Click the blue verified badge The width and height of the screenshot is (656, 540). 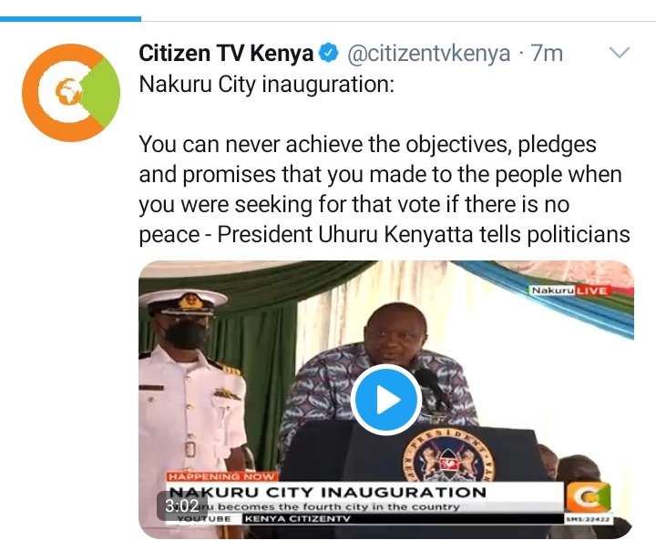(329, 53)
